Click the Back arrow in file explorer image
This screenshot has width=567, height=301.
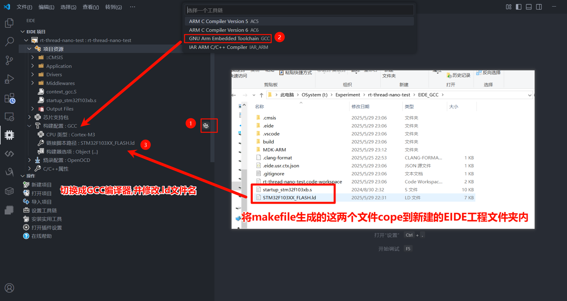(234, 95)
